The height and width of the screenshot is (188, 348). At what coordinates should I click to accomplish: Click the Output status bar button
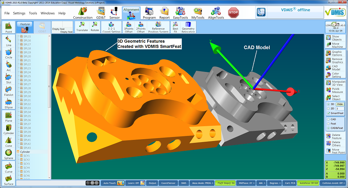(x=153, y=183)
